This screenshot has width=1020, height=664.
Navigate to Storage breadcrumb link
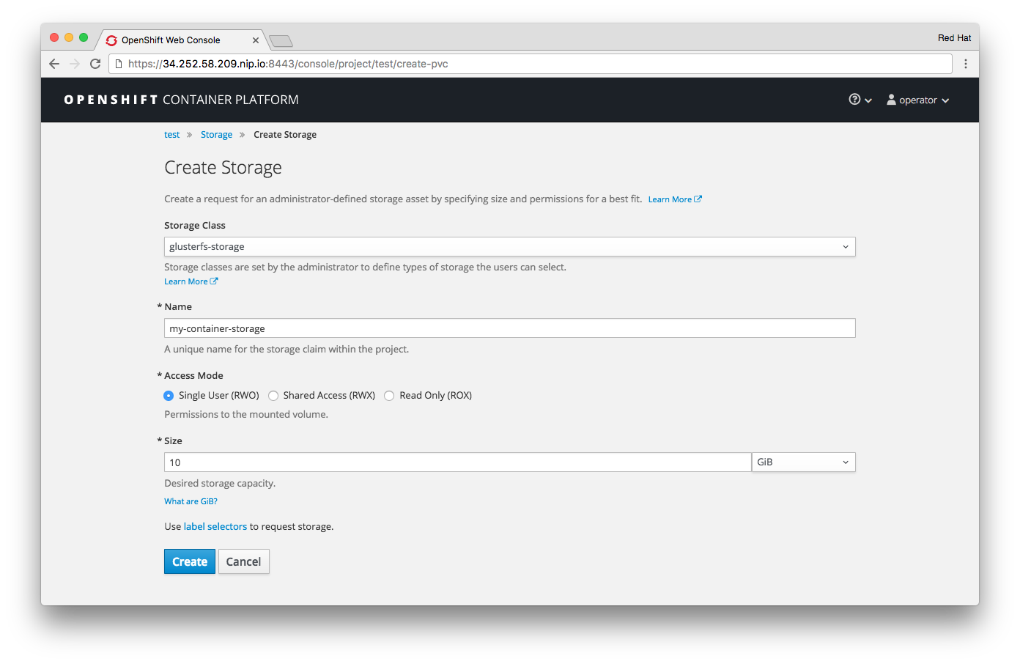point(216,135)
